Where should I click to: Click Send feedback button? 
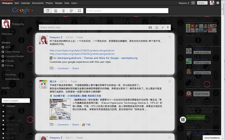[212, 138]
